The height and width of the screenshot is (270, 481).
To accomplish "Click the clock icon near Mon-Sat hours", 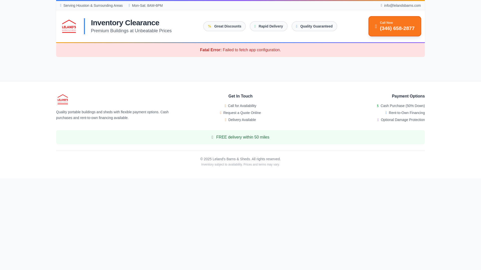I will click(129, 5).
